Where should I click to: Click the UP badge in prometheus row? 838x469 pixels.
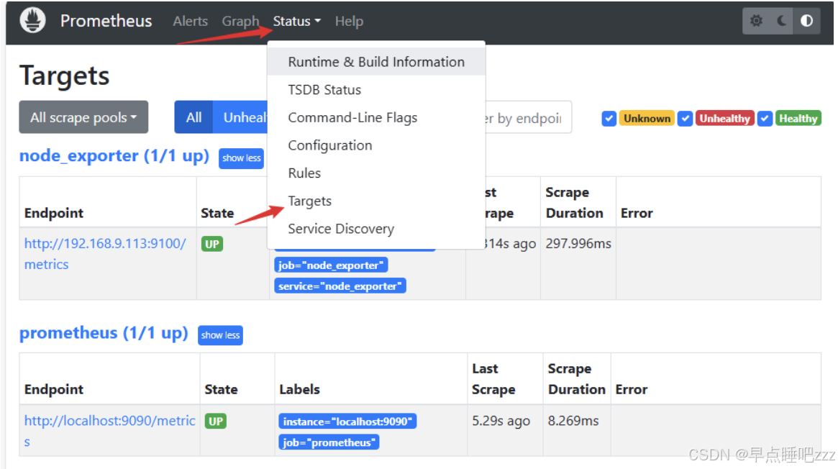pyautogui.click(x=216, y=421)
